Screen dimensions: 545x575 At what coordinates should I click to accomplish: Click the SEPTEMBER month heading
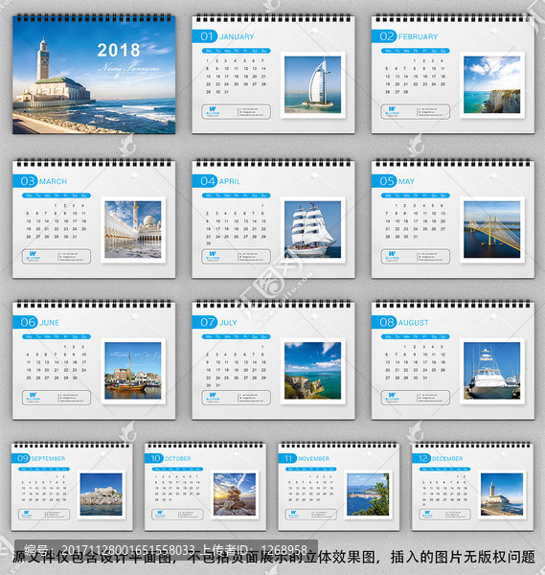[49, 459]
